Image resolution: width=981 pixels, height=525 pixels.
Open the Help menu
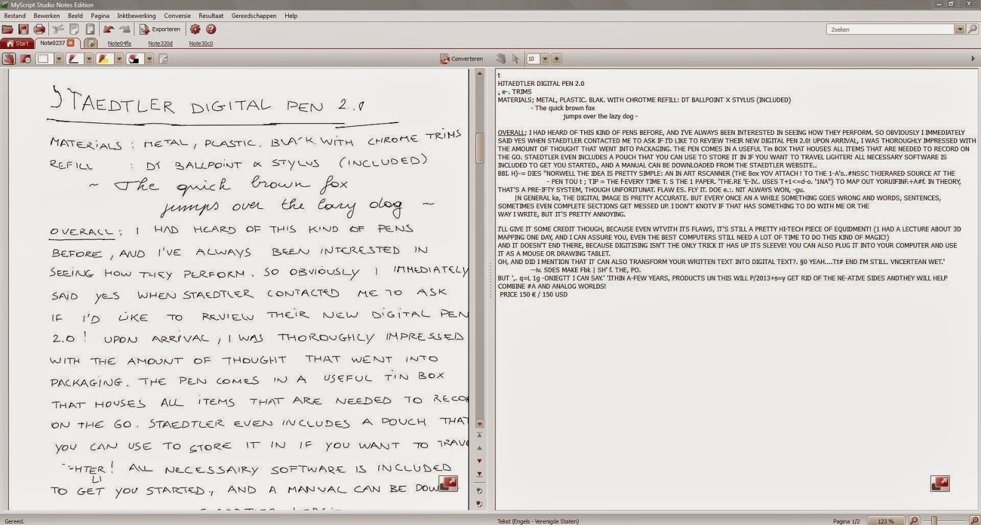pos(291,16)
